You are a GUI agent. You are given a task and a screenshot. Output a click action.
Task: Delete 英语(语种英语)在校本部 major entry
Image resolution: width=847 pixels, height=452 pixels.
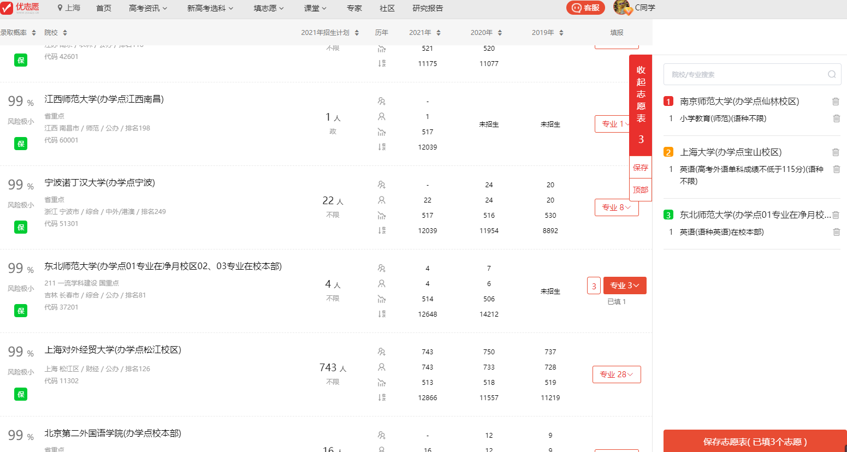(836, 232)
